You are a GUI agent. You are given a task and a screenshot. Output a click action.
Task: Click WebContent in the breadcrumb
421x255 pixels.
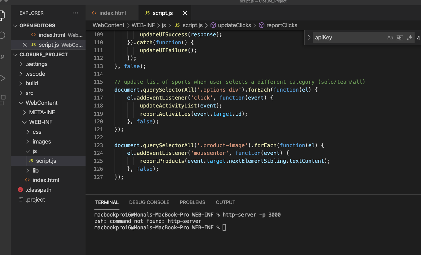point(108,25)
